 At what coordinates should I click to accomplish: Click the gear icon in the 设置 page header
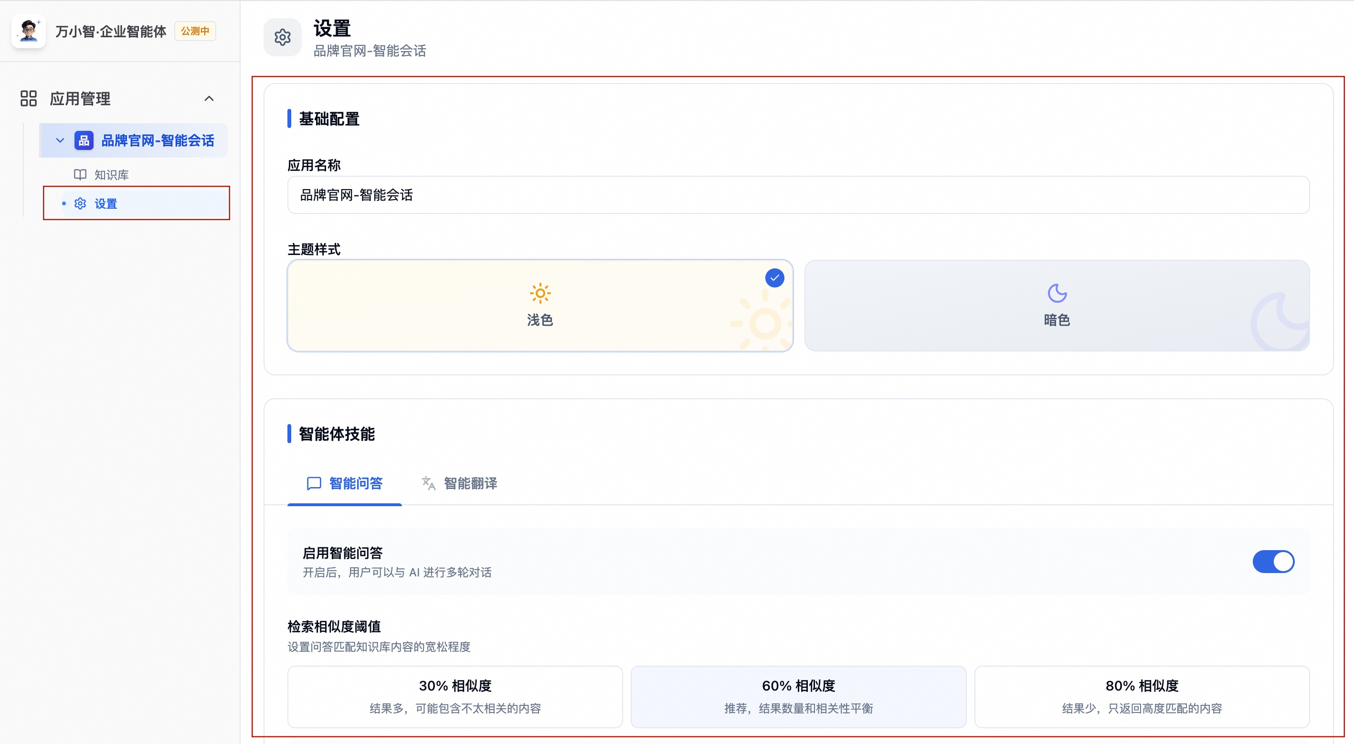click(283, 37)
